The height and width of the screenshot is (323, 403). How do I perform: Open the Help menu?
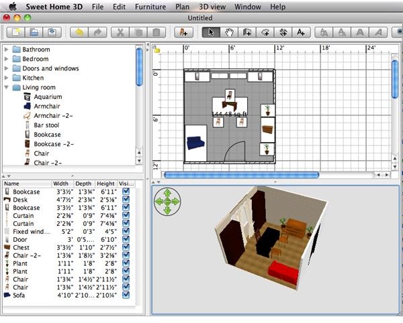277,7
